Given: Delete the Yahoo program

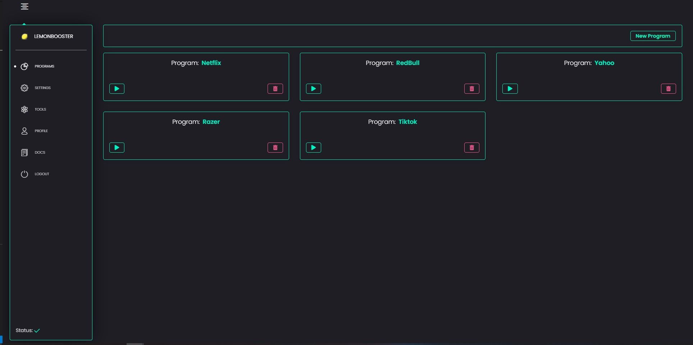Looking at the screenshot, I should pyautogui.click(x=669, y=89).
